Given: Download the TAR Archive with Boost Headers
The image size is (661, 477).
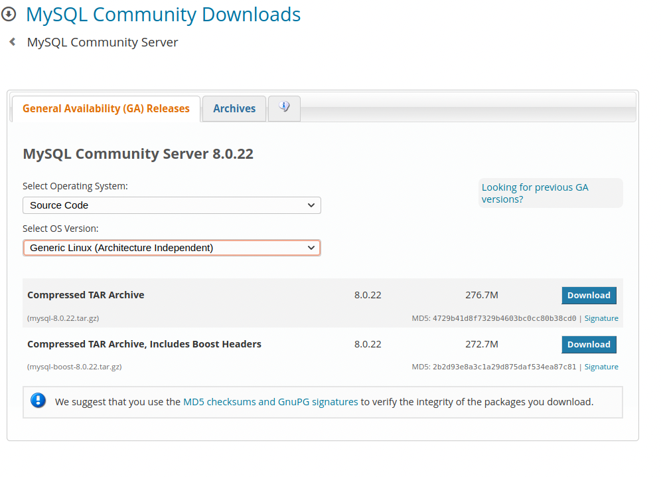Looking at the screenshot, I should [x=589, y=344].
